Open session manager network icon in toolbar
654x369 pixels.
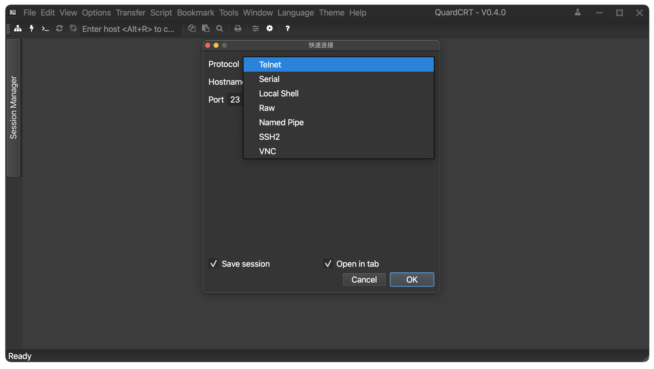[x=18, y=28]
